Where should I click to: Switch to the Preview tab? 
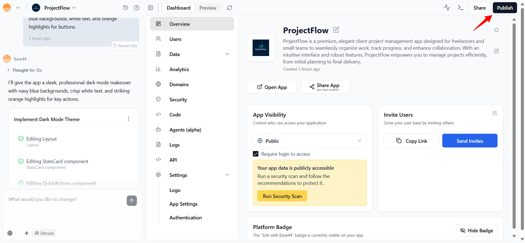tap(208, 8)
